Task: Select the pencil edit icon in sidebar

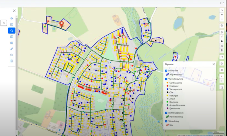Action: click(12, 49)
